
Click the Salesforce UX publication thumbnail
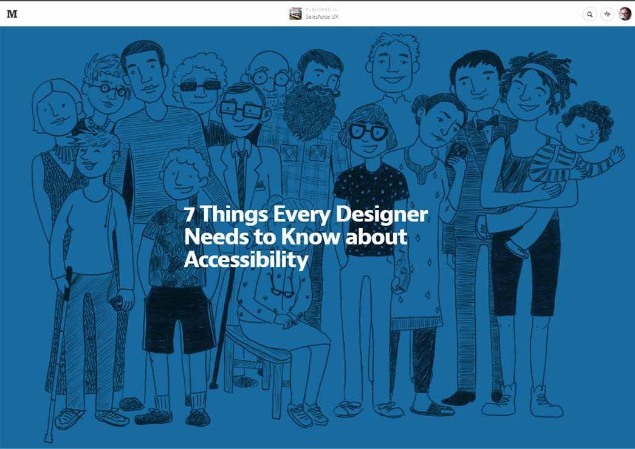(x=295, y=12)
